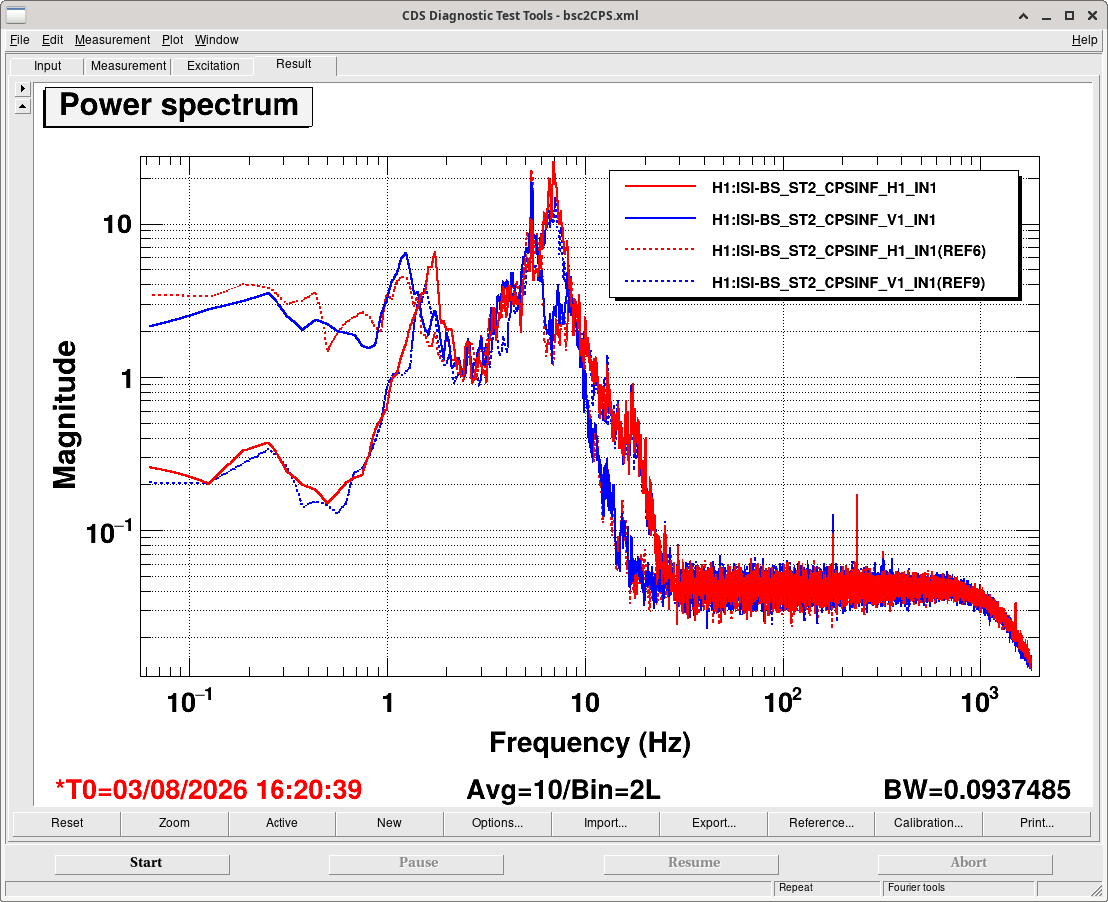Open the Measurement menu
Screen dimensions: 1108x902
click(113, 40)
